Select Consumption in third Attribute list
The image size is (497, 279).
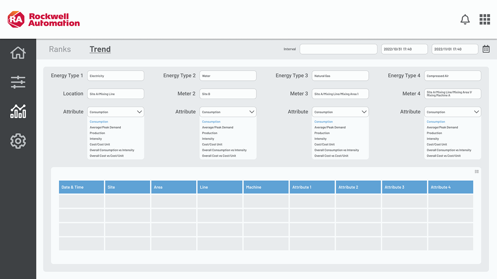[x=324, y=121]
